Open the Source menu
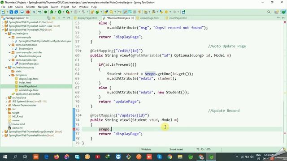Viewport: 287px width, 161px height. click(x=19, y=7)
